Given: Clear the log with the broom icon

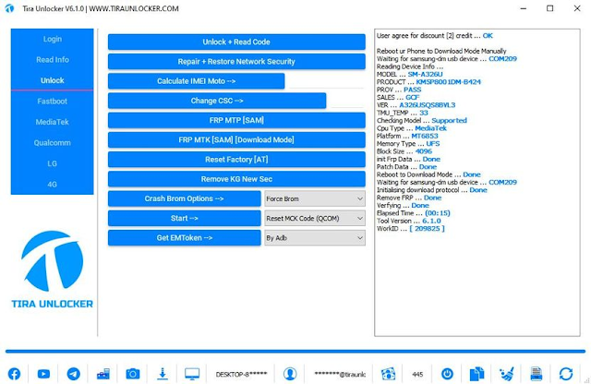Looking at the screenshot, I should point(507,374).
